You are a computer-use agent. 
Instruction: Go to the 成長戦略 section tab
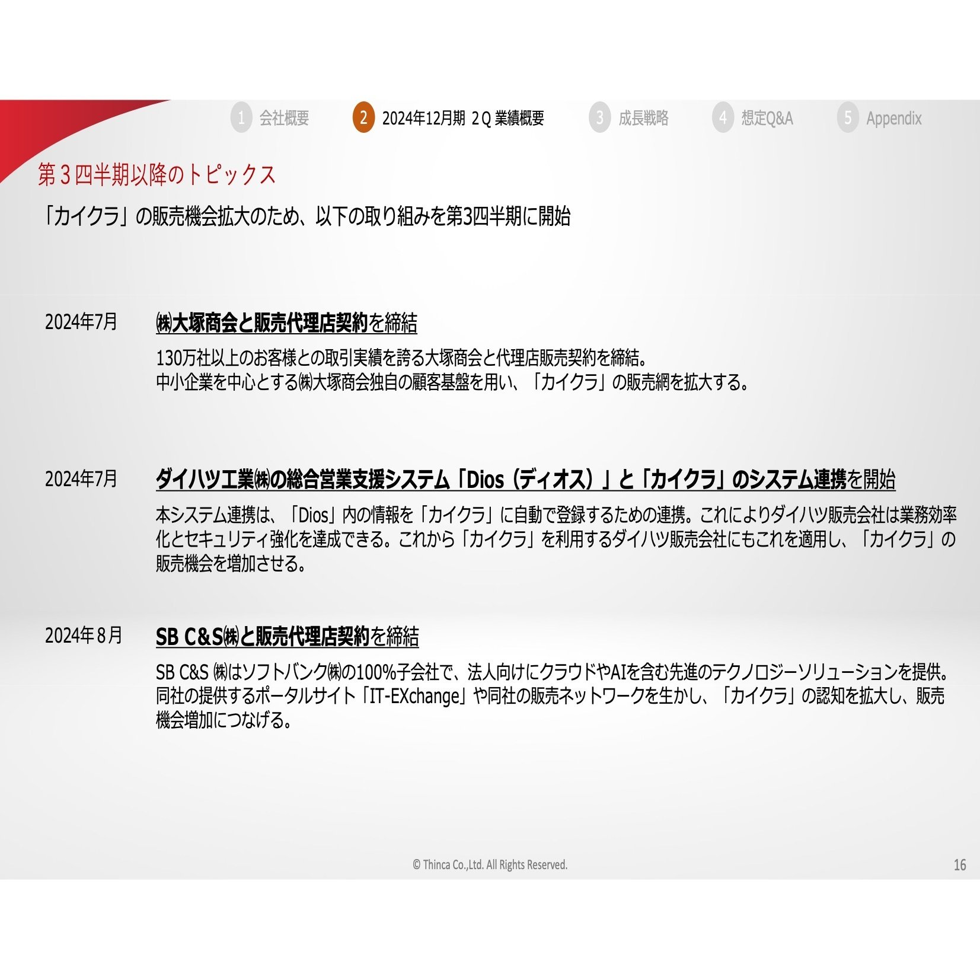pos(643,118)
